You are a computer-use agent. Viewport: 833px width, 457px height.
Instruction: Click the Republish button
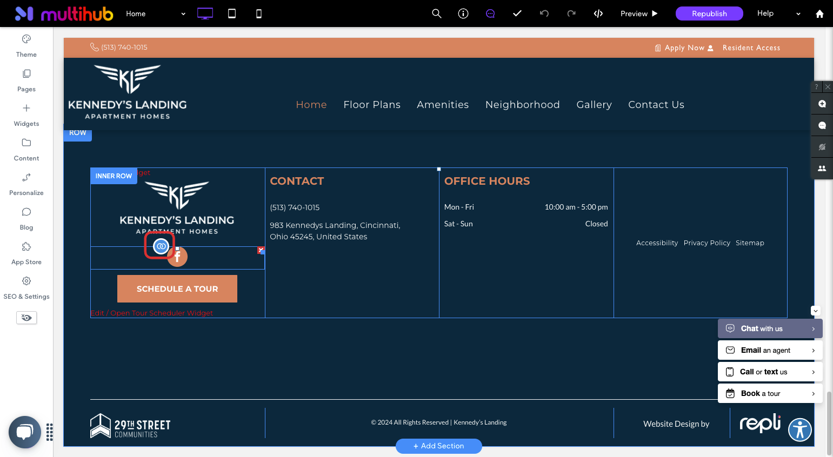click(x=709, y=14)
